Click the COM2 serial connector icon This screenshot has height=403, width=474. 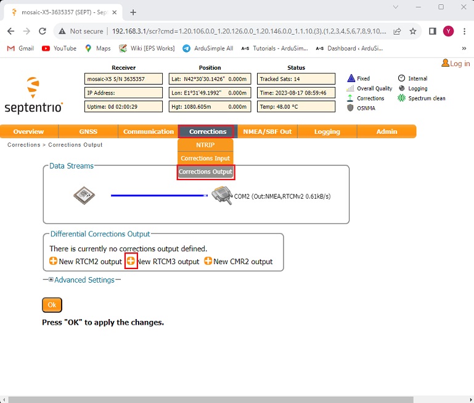pos(220,196)
